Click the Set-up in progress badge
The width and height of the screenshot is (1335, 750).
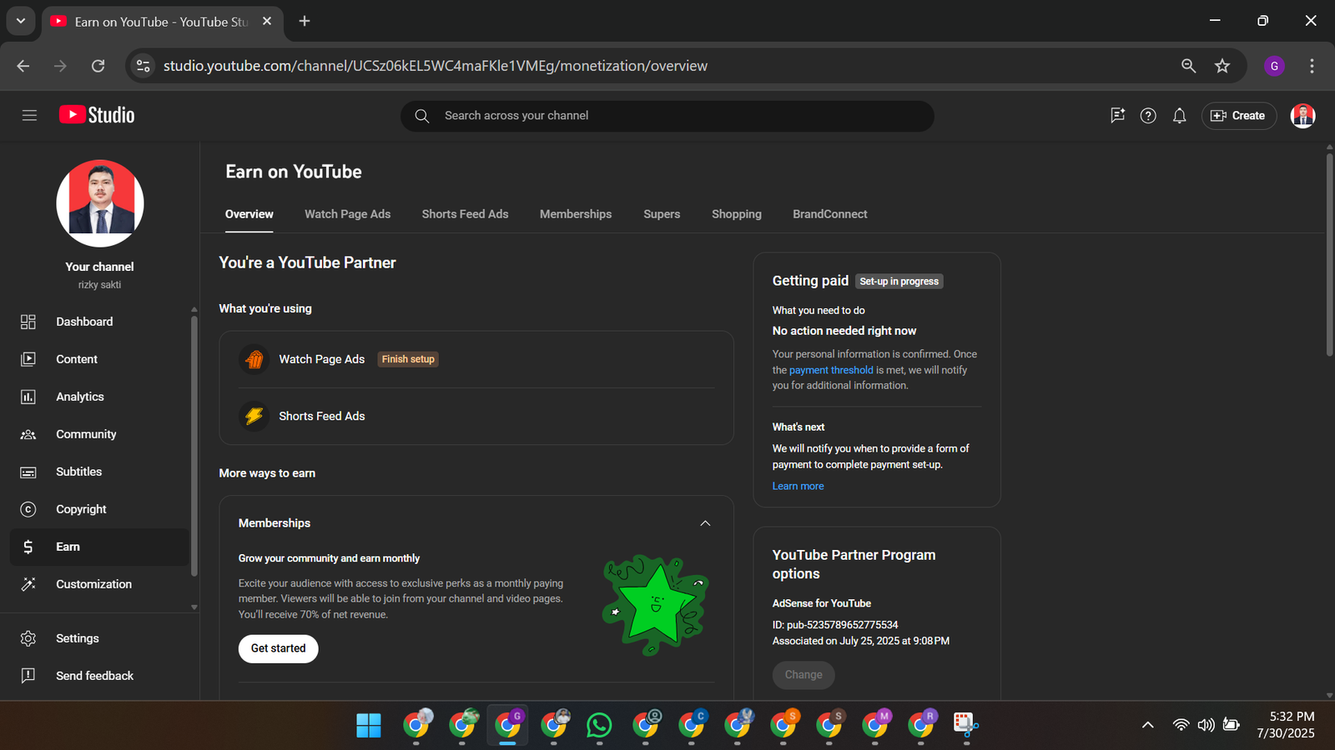[899, 282]
